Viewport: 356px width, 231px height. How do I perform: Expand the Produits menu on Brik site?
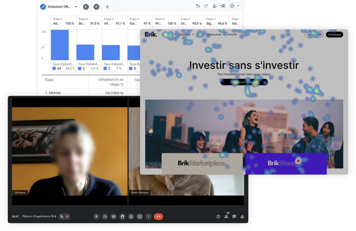click(x=169, y=35)
